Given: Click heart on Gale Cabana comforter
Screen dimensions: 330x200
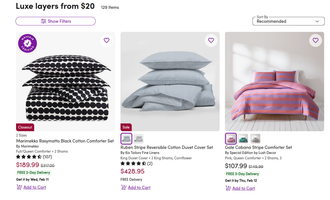Looking at the screenshot, I should 316,40.
